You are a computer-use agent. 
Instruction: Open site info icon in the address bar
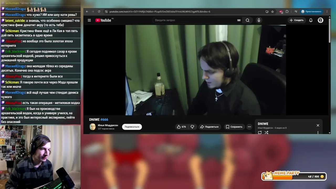click(106, 12)
